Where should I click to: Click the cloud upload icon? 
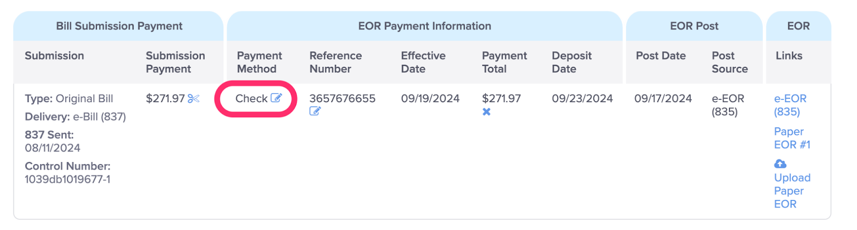[780, 164]
